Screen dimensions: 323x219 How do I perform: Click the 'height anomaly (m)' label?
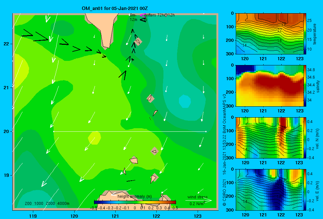135,196
